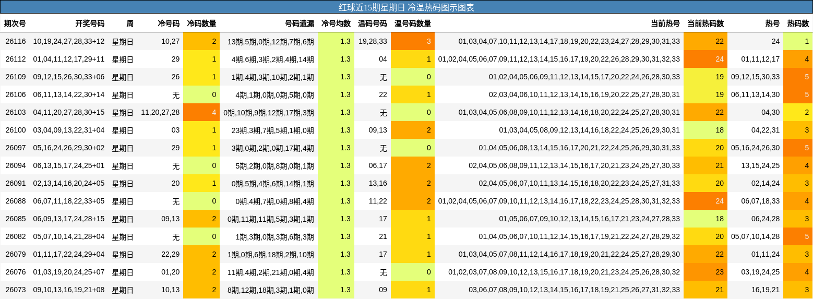Click hot numbers cell 05,07,10,14,28
Image resolution: width=813 pixels, height=299 pixels.
click(x=756, y=236)
